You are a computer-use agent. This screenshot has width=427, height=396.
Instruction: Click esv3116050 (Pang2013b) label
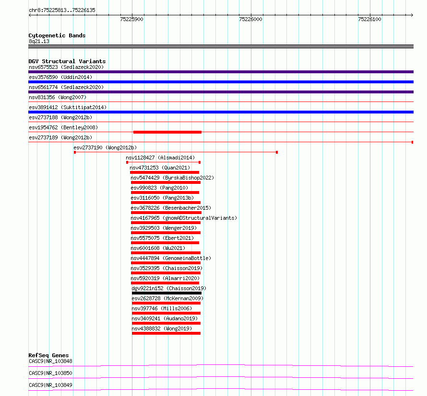click(x=162, y=198)
